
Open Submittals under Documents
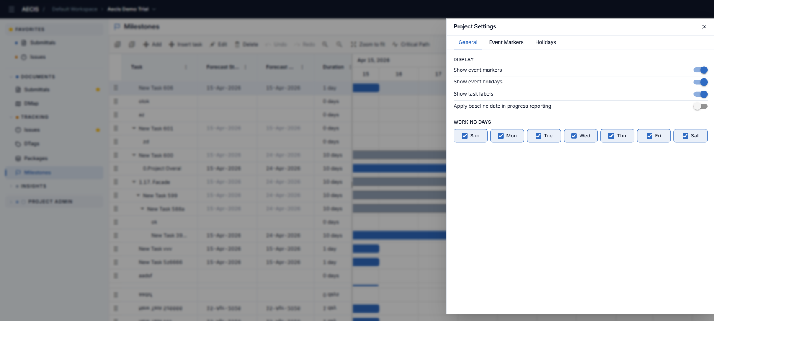[37, 90]
